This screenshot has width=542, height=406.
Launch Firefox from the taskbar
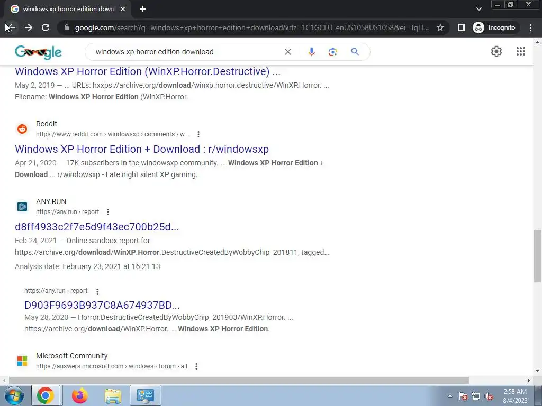pyautogui.click(x=79, y=395)
